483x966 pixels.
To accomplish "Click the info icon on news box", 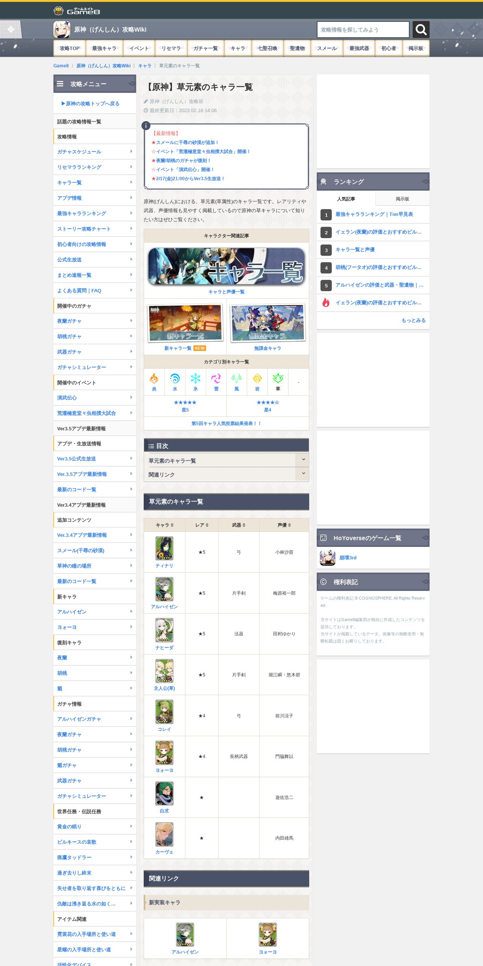I will point(146,126).
